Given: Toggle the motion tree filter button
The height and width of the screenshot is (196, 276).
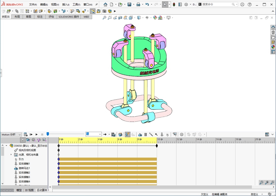Looking at the screenshot, I should point(23,140).
